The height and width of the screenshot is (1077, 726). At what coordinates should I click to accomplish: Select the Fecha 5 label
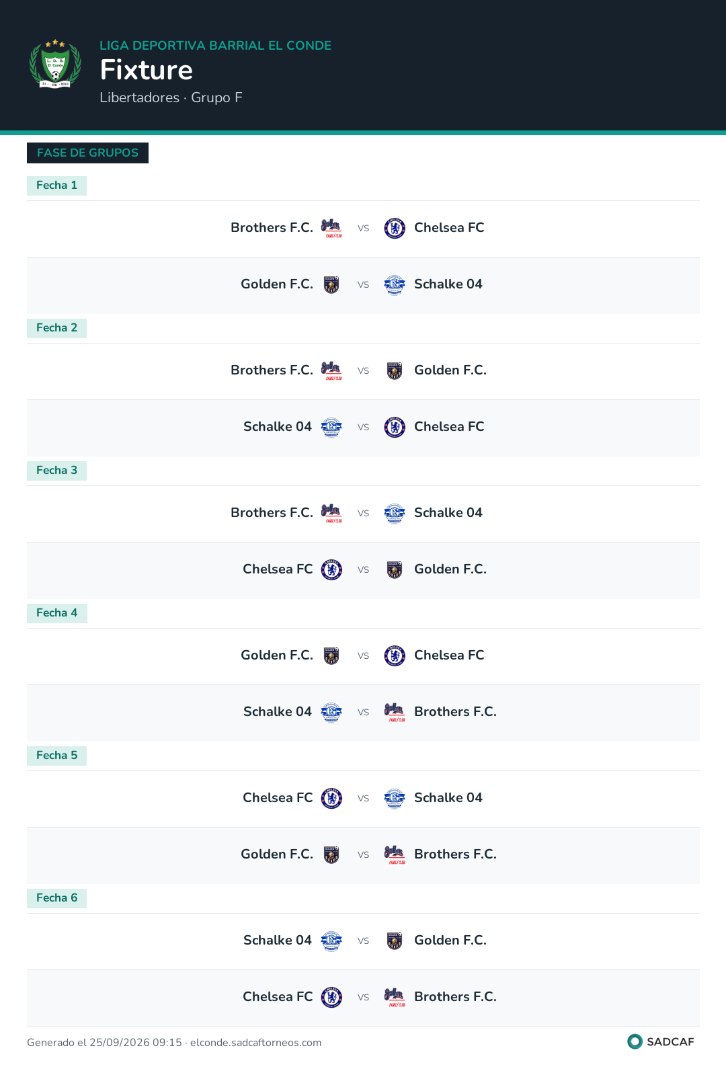tap(56, 756)
